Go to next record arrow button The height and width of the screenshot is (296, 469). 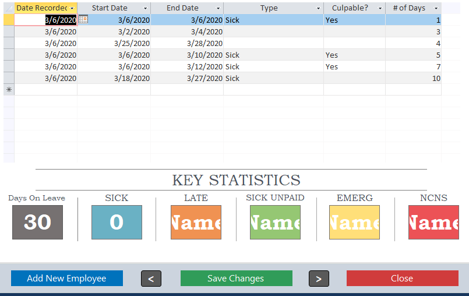[319, 279]
